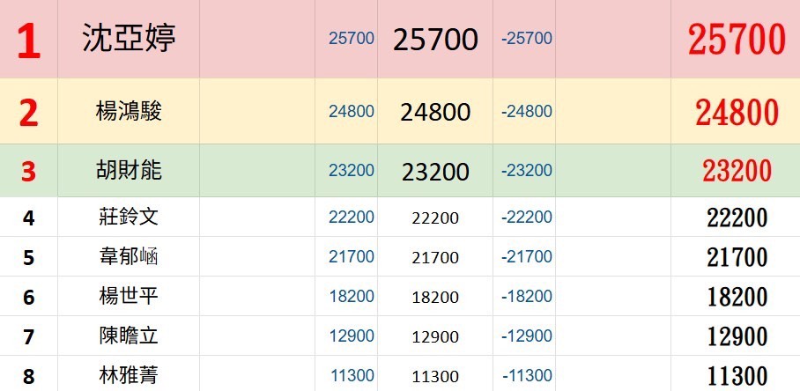
Task: Click the red rank number 3 cell
Action: tap(29, 172)
